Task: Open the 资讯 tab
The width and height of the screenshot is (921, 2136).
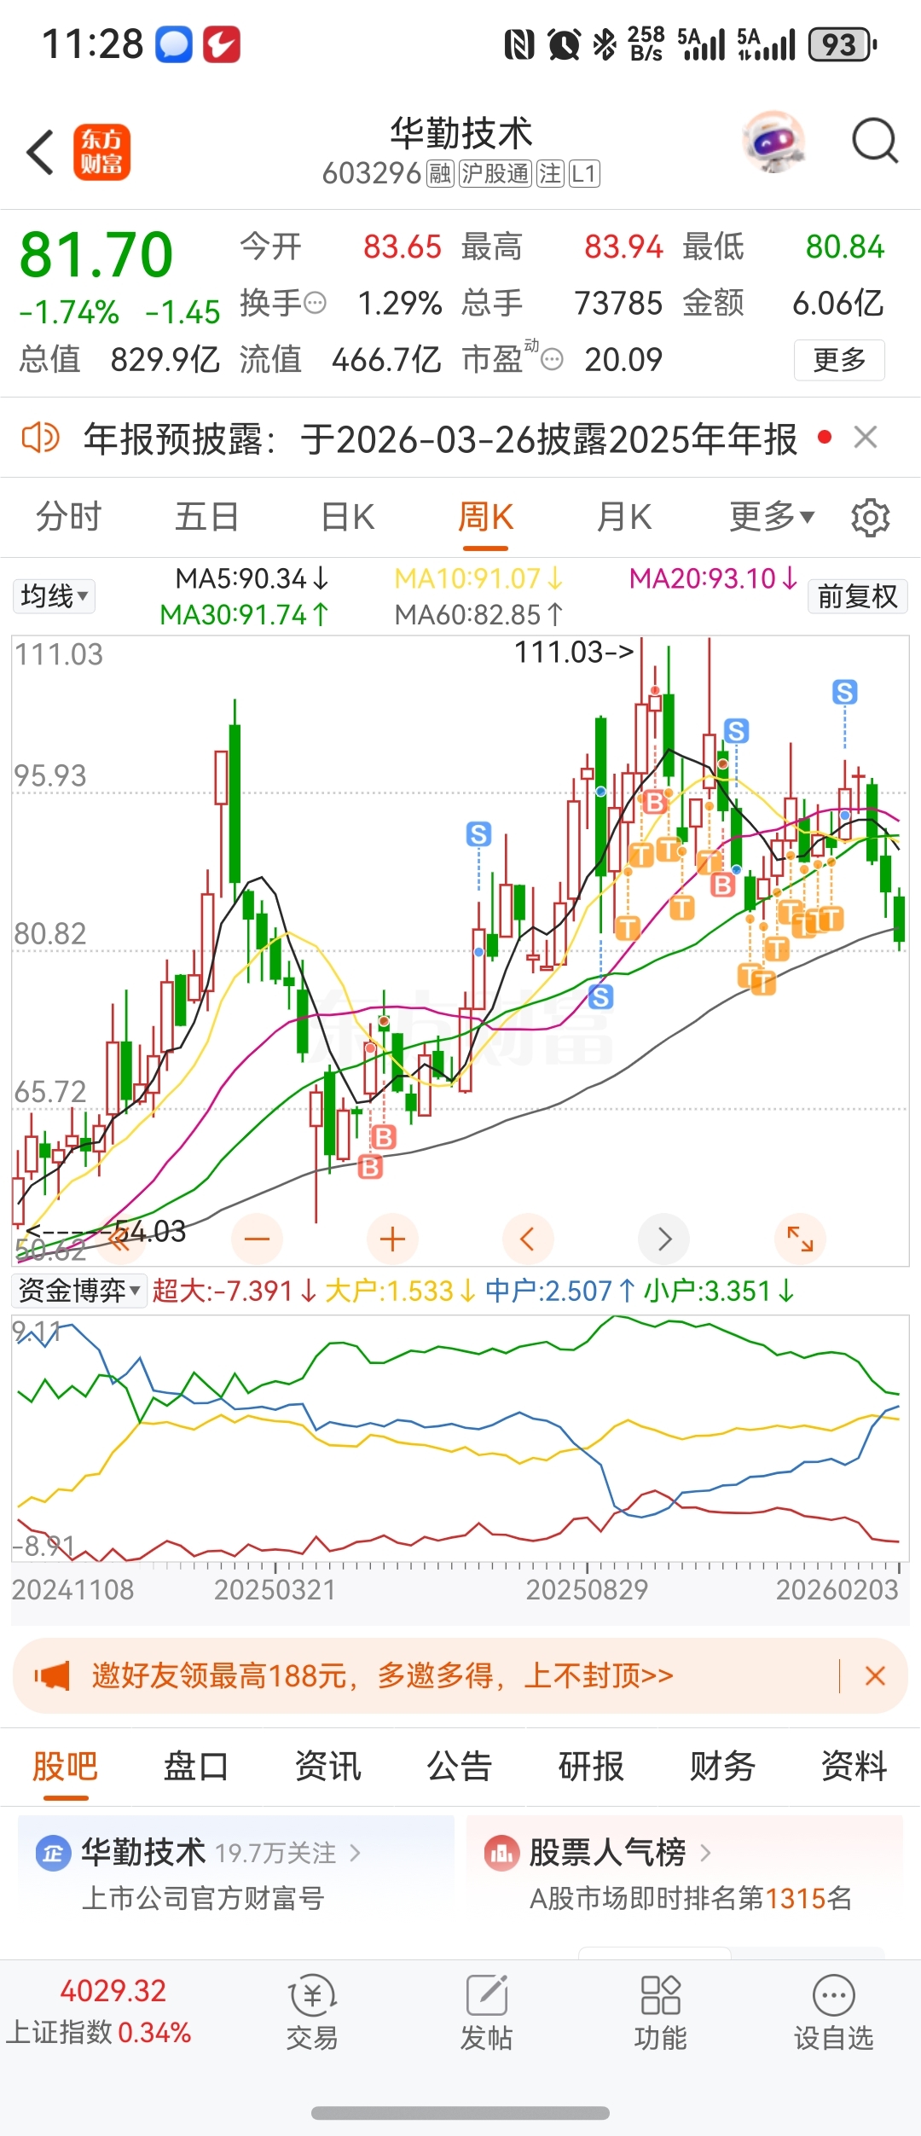Action: (328, 1766)
